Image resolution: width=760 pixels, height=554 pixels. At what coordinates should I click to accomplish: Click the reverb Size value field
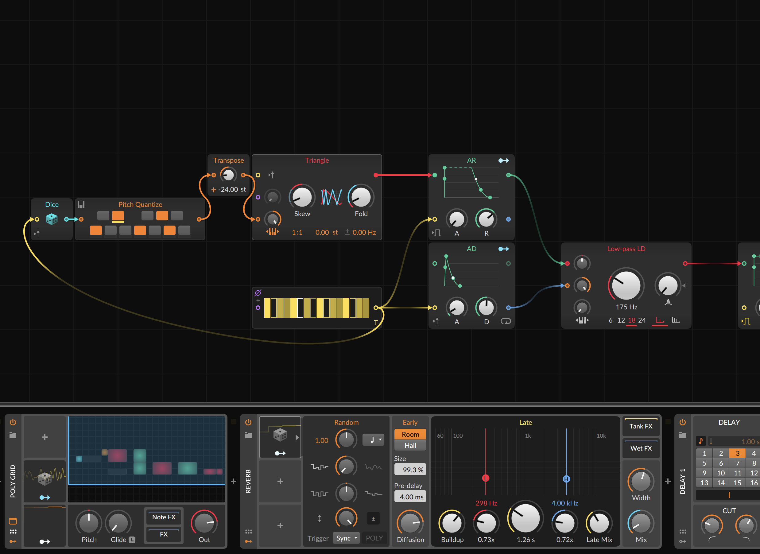click(x=410, y=470)
